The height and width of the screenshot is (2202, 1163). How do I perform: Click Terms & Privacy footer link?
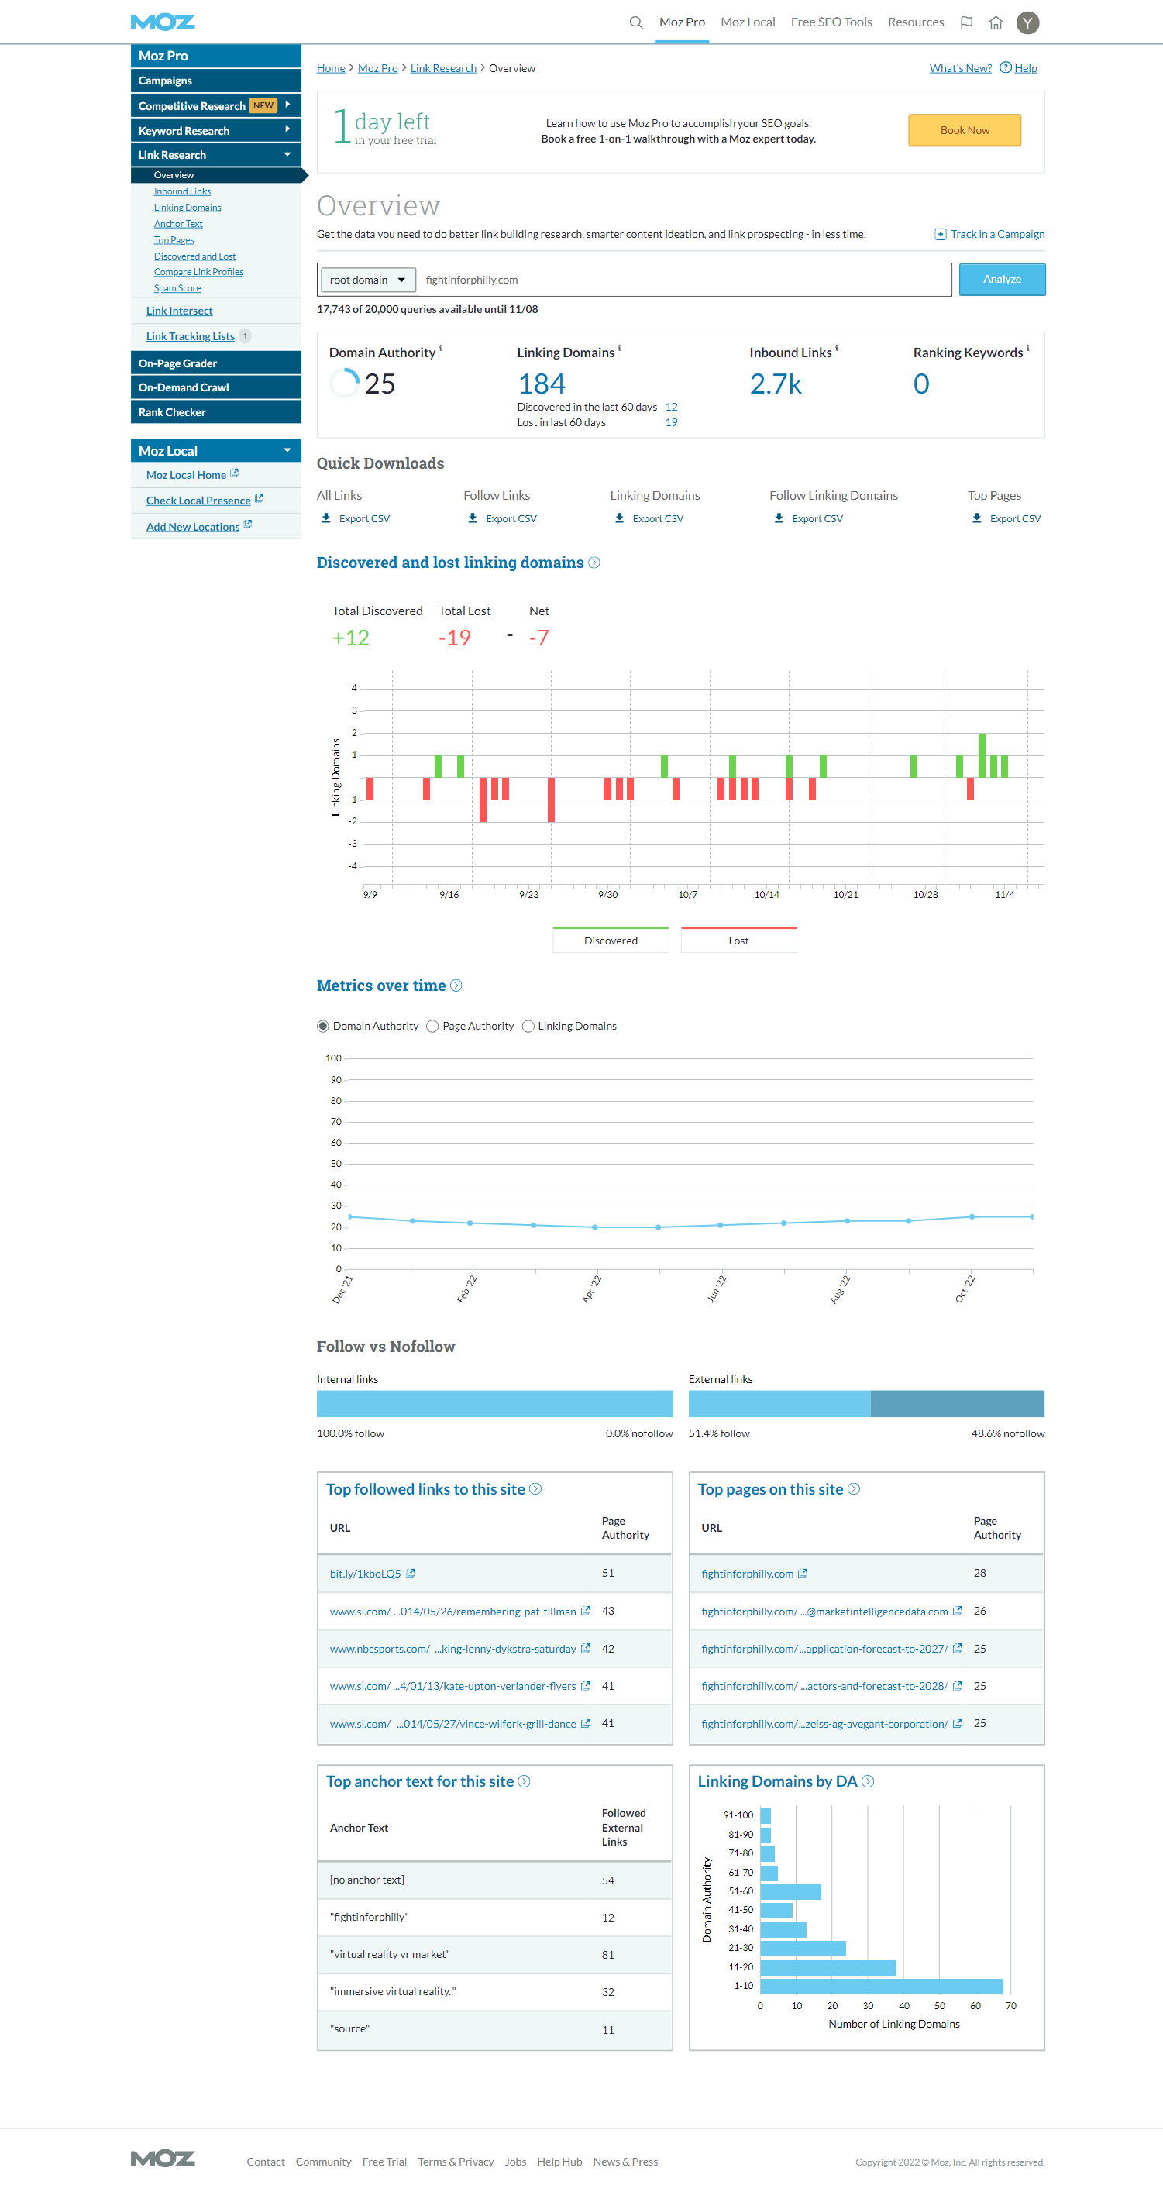point(456,2162)
